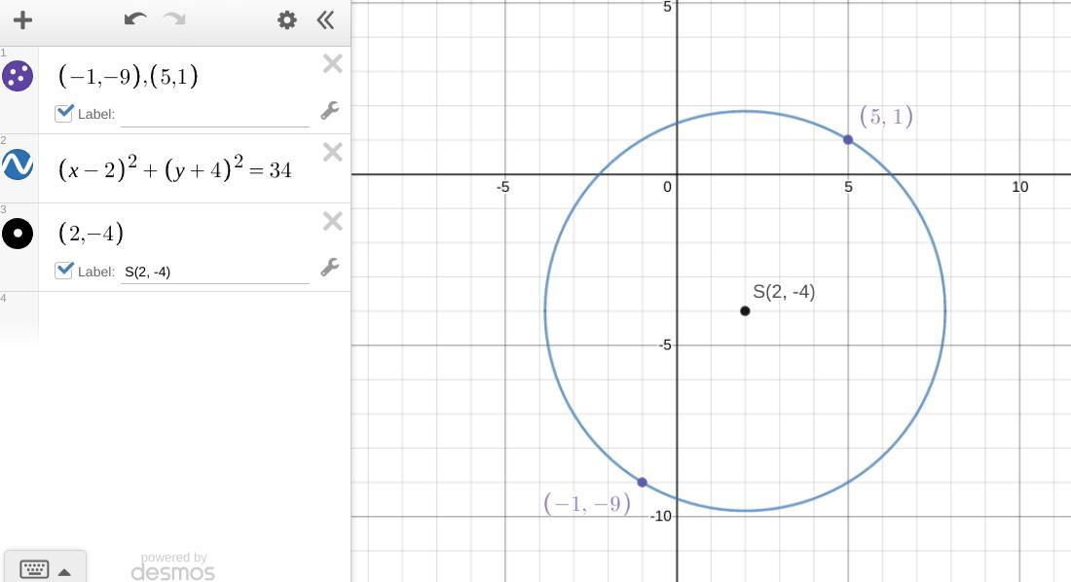Image resolution: width=1071 pixels, height=582 pixels.
Task: Undo the last action
Action: tap(135, 18)
